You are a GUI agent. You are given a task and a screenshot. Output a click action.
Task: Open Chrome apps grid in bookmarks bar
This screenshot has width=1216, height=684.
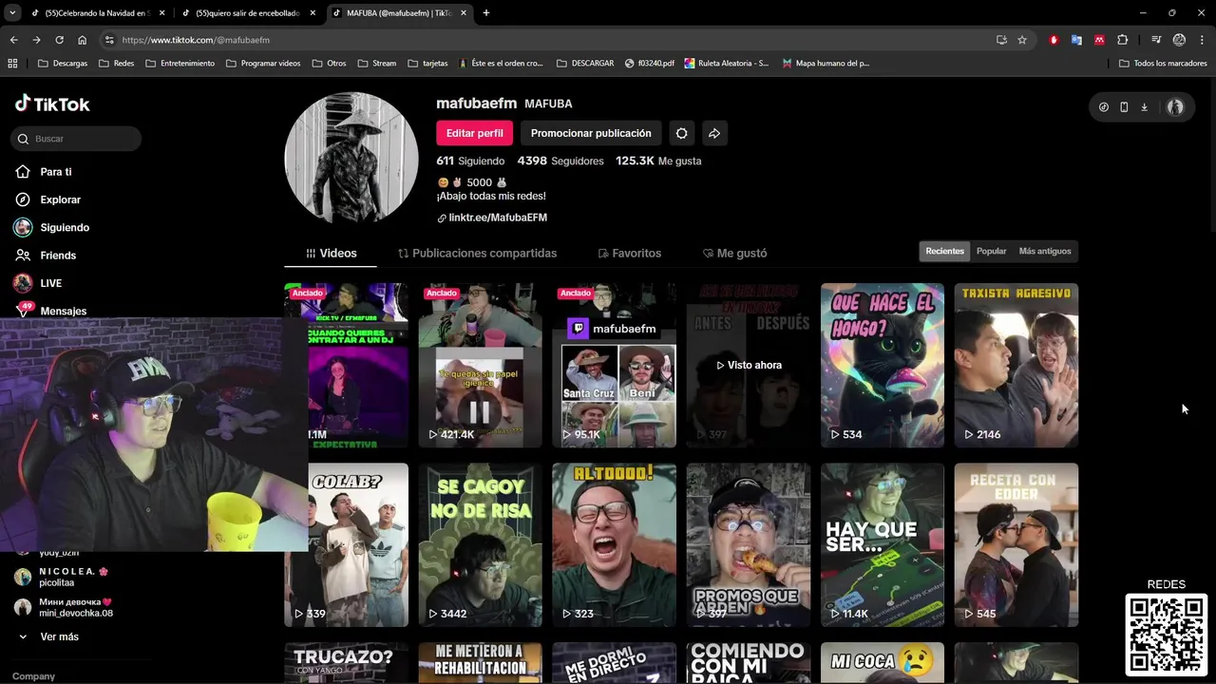[x=12, y=63]
